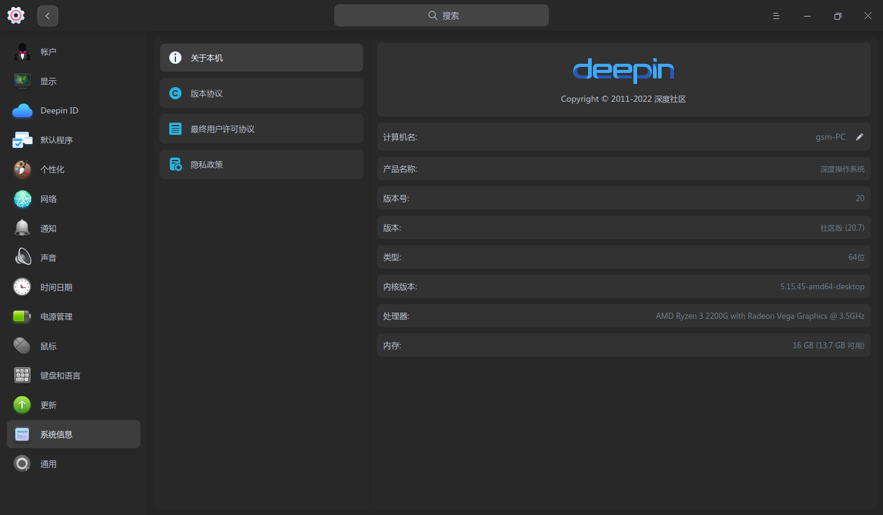Open the 隐私政策 page
Image resolution: width=883 pixels, height=515 pixels.
[x=261, y=164]
